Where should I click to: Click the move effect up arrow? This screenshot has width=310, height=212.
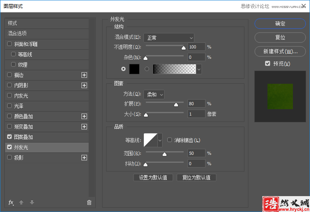pos(21,202)
